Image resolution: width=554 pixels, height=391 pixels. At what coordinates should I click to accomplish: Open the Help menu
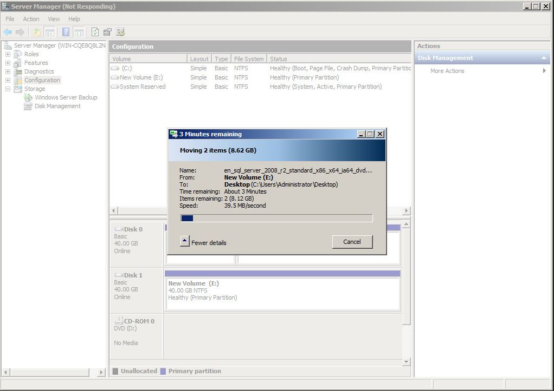click(74, 19)
